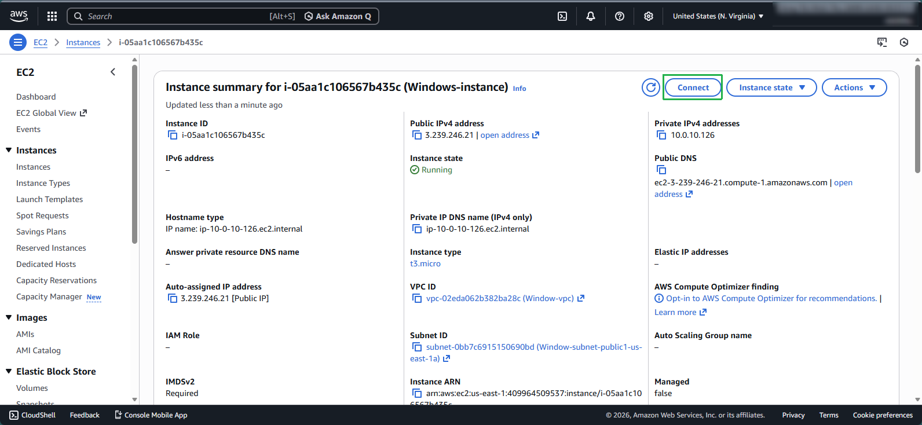The height and width of the screenshot is (425, 922).
Task: Open Cookie preferences in footer
Action: [x=883, y=415]
